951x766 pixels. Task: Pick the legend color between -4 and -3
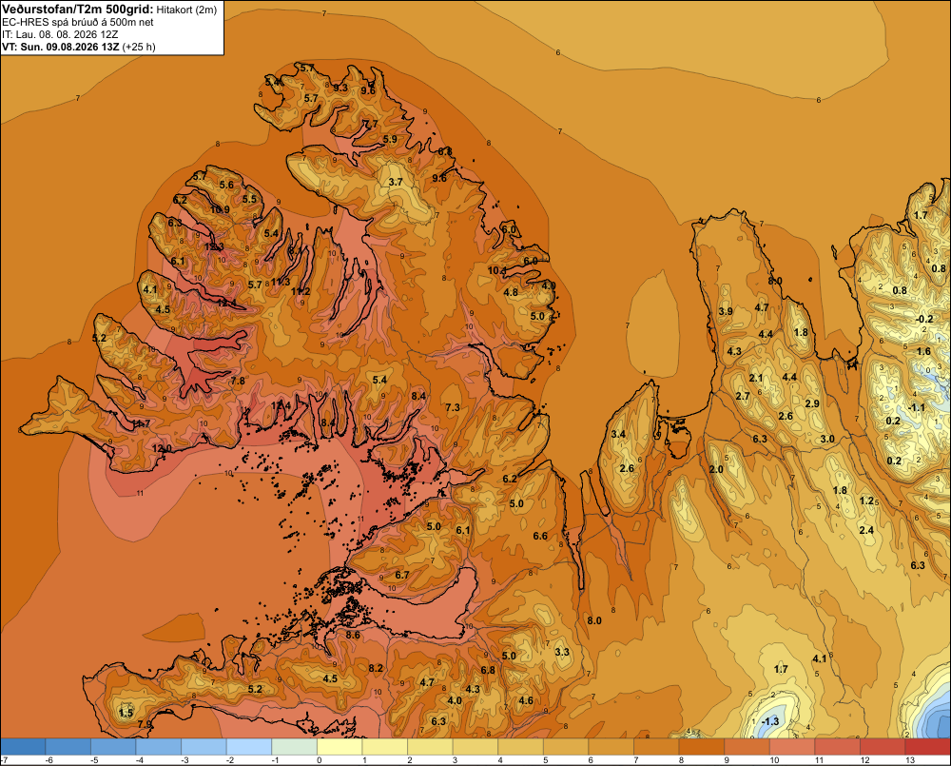pos(159,747)
